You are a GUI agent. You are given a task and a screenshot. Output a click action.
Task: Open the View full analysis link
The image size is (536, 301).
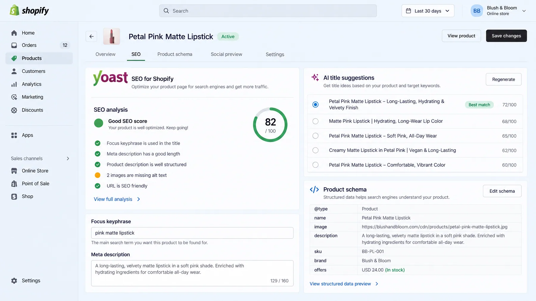(113, 199)
